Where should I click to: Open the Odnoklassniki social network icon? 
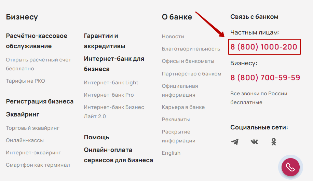point(274,142)
